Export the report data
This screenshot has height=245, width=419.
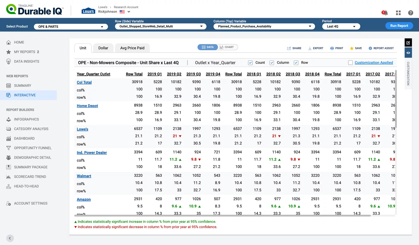point(316,48)
